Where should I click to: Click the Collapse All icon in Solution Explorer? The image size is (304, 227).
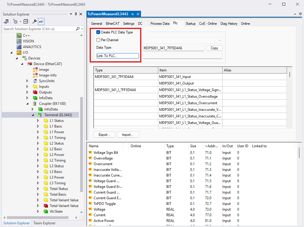coord(26,22)
